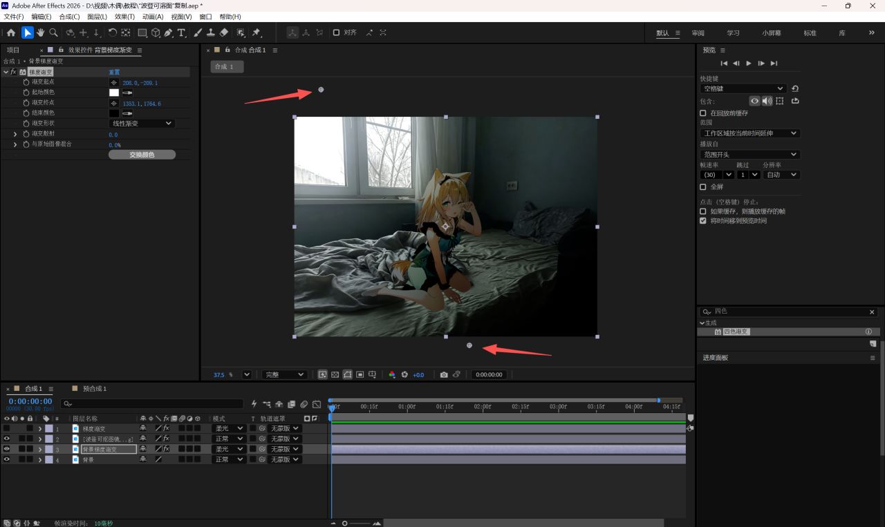Open the 完整 resolution dropdown in viewer
Screen dimensions: 885x527
coord(283,374)
